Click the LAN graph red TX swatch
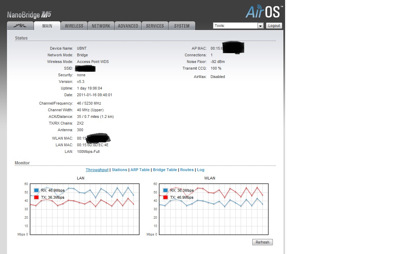403x254 pixels. pyautogui.click(x=36, y=197)
